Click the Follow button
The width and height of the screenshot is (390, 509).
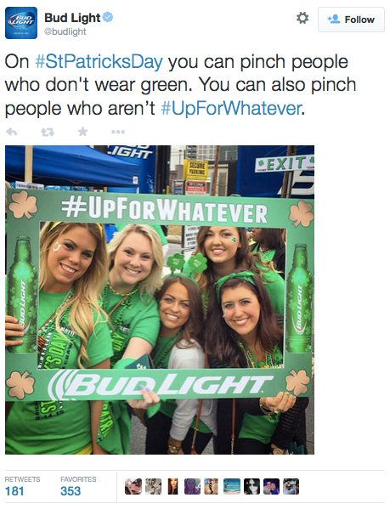(351, 20)
